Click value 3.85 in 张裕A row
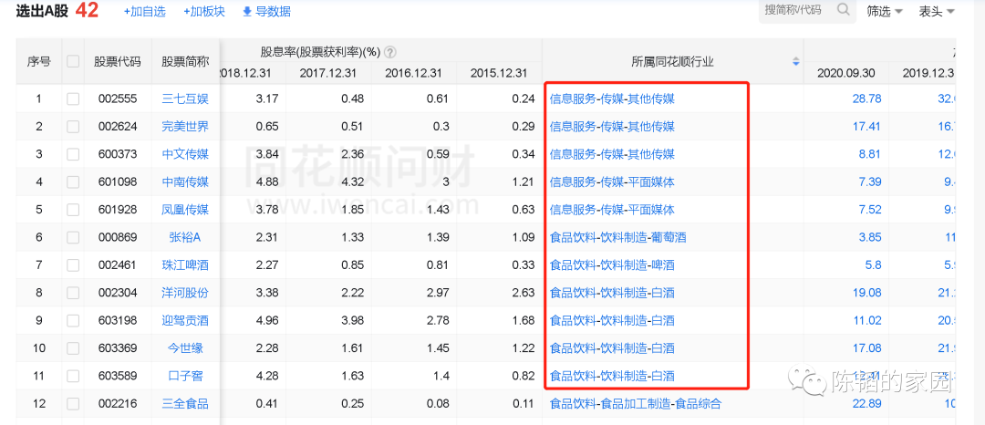 pos(871,237)
